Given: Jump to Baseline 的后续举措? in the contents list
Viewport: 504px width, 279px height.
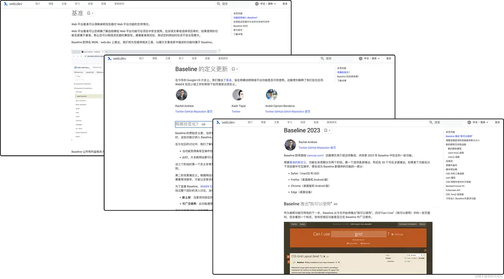Looking at the screenshot, I should pos(348,77).
